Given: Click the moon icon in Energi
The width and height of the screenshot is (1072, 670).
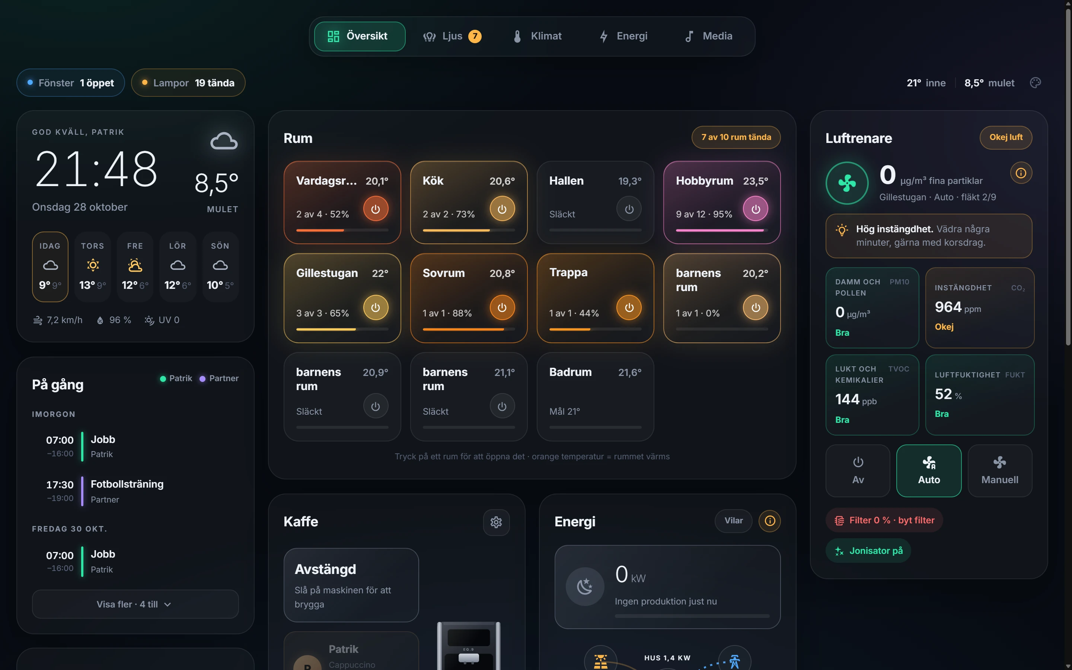Looking at the screenshot, I should pos(585,586).
